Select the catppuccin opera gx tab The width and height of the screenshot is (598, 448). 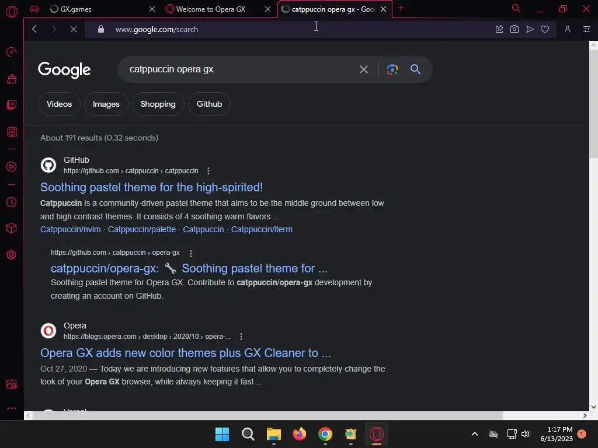[334, 9]
